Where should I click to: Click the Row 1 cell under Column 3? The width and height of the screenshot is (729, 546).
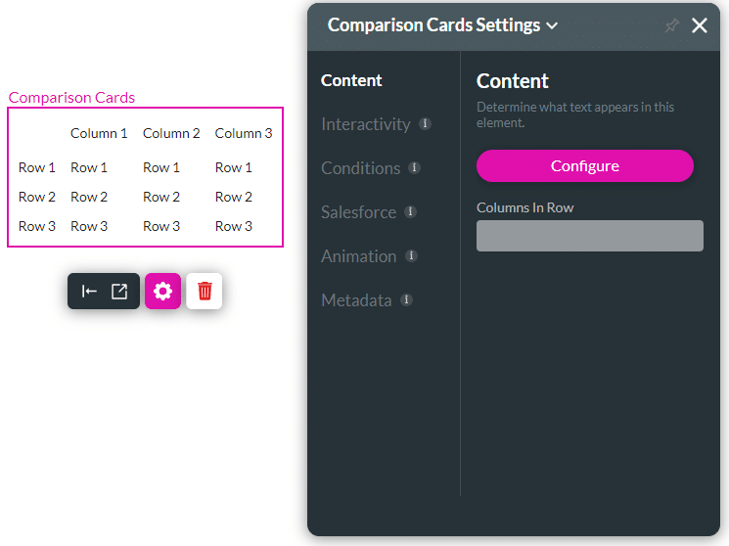(234, 167)
